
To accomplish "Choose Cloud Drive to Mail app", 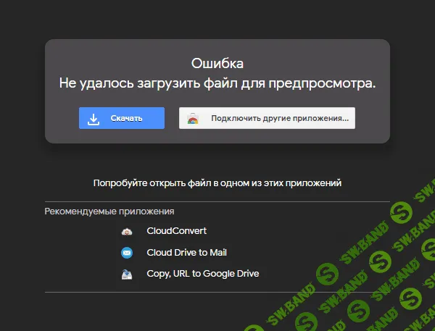I will 187,252.
